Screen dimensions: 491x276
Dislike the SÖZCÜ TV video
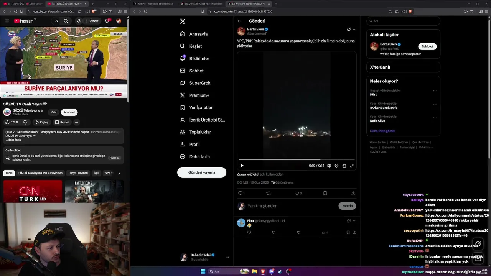pos(25,122)
